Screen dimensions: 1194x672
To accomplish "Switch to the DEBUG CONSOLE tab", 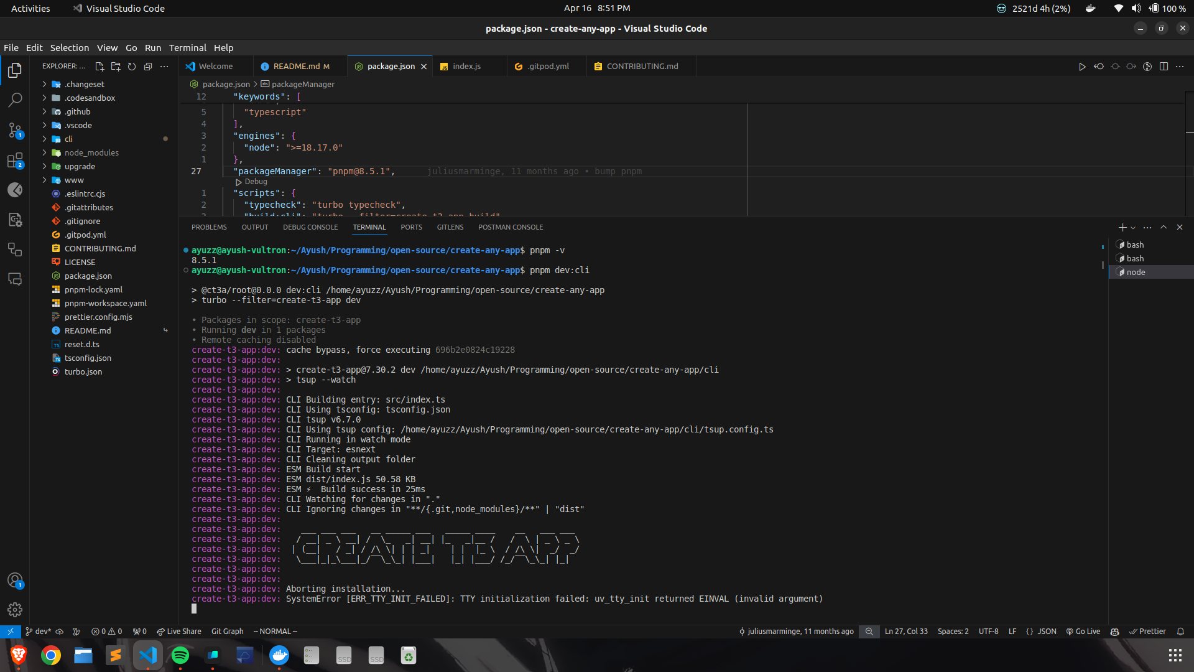I will (x=310, y=227).
